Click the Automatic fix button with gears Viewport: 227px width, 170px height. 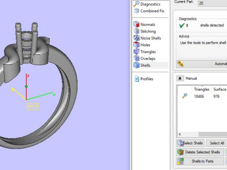point(201,64)
